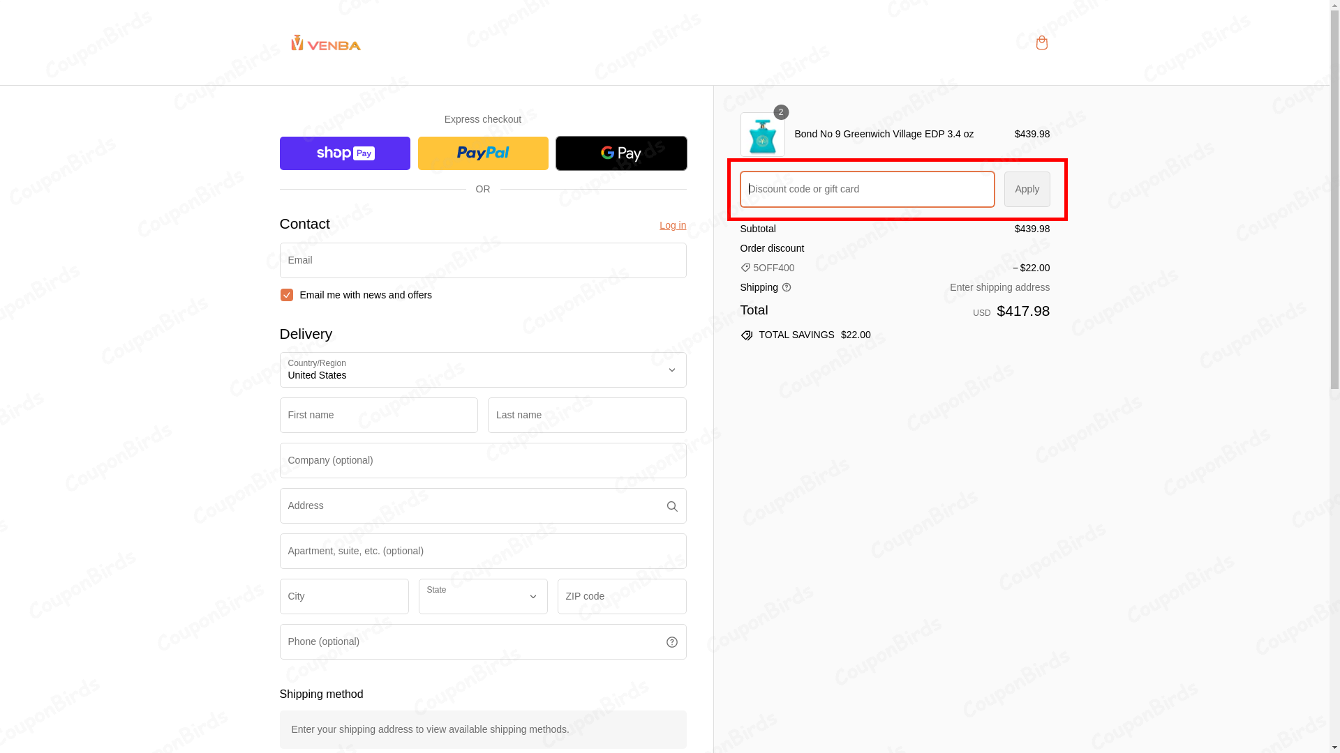Click the shipping info question icon
The height and width of the screenshot is (753, 1340).
pyautogui.click(x=787, y=288)
